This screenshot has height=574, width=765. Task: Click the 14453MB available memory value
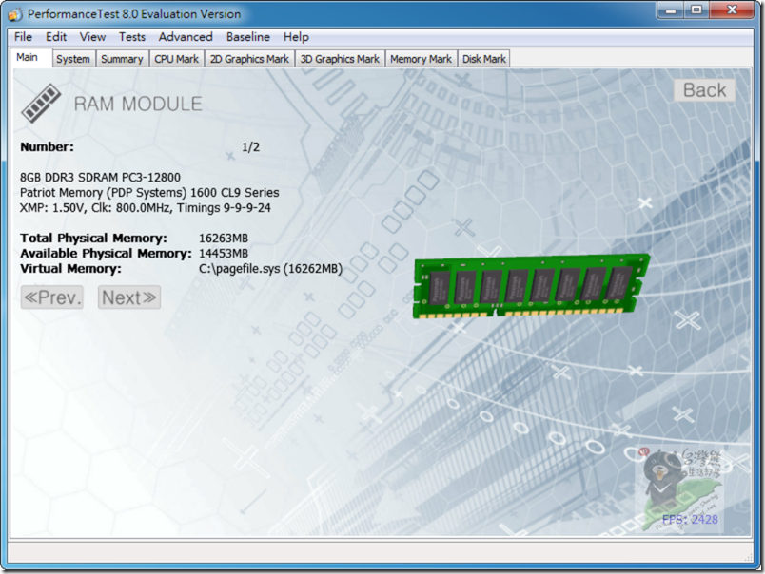tap(224, 254)
